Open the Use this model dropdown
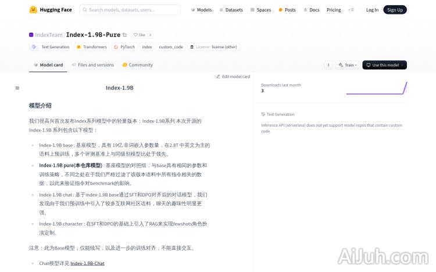This screenshot has height=272, width=436. [x=384, y=65]
